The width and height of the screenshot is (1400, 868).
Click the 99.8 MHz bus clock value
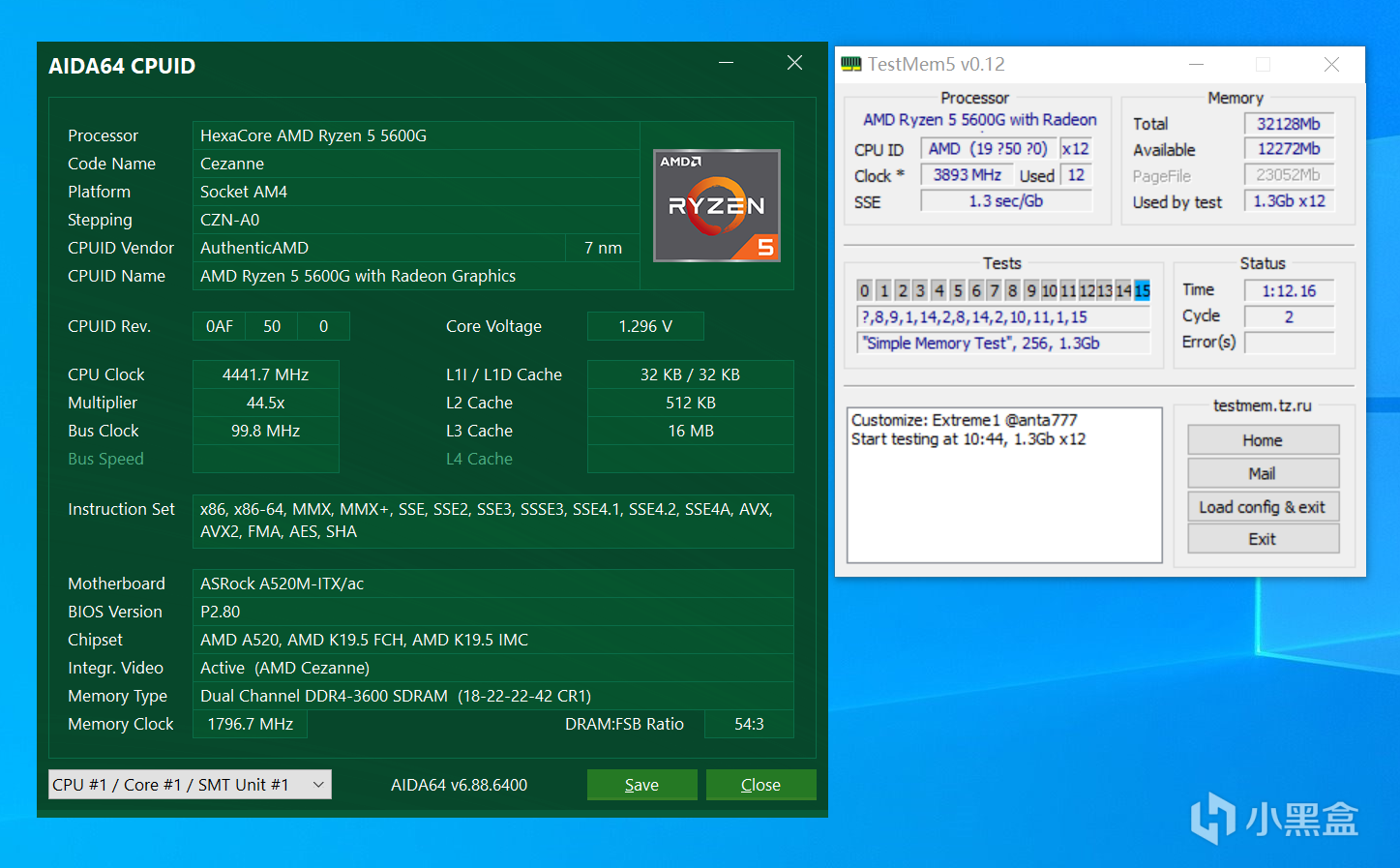click(266, 431)
